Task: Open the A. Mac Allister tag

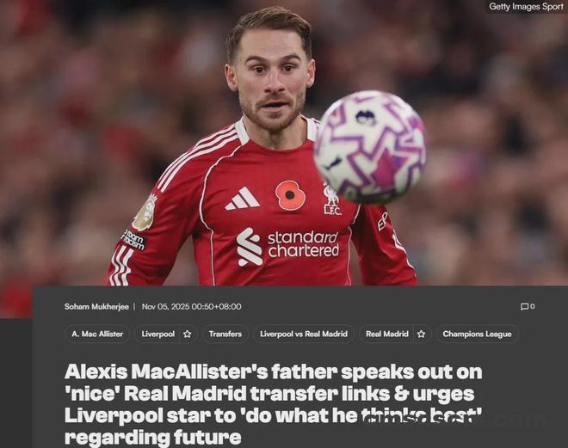Action: point(97,334)
